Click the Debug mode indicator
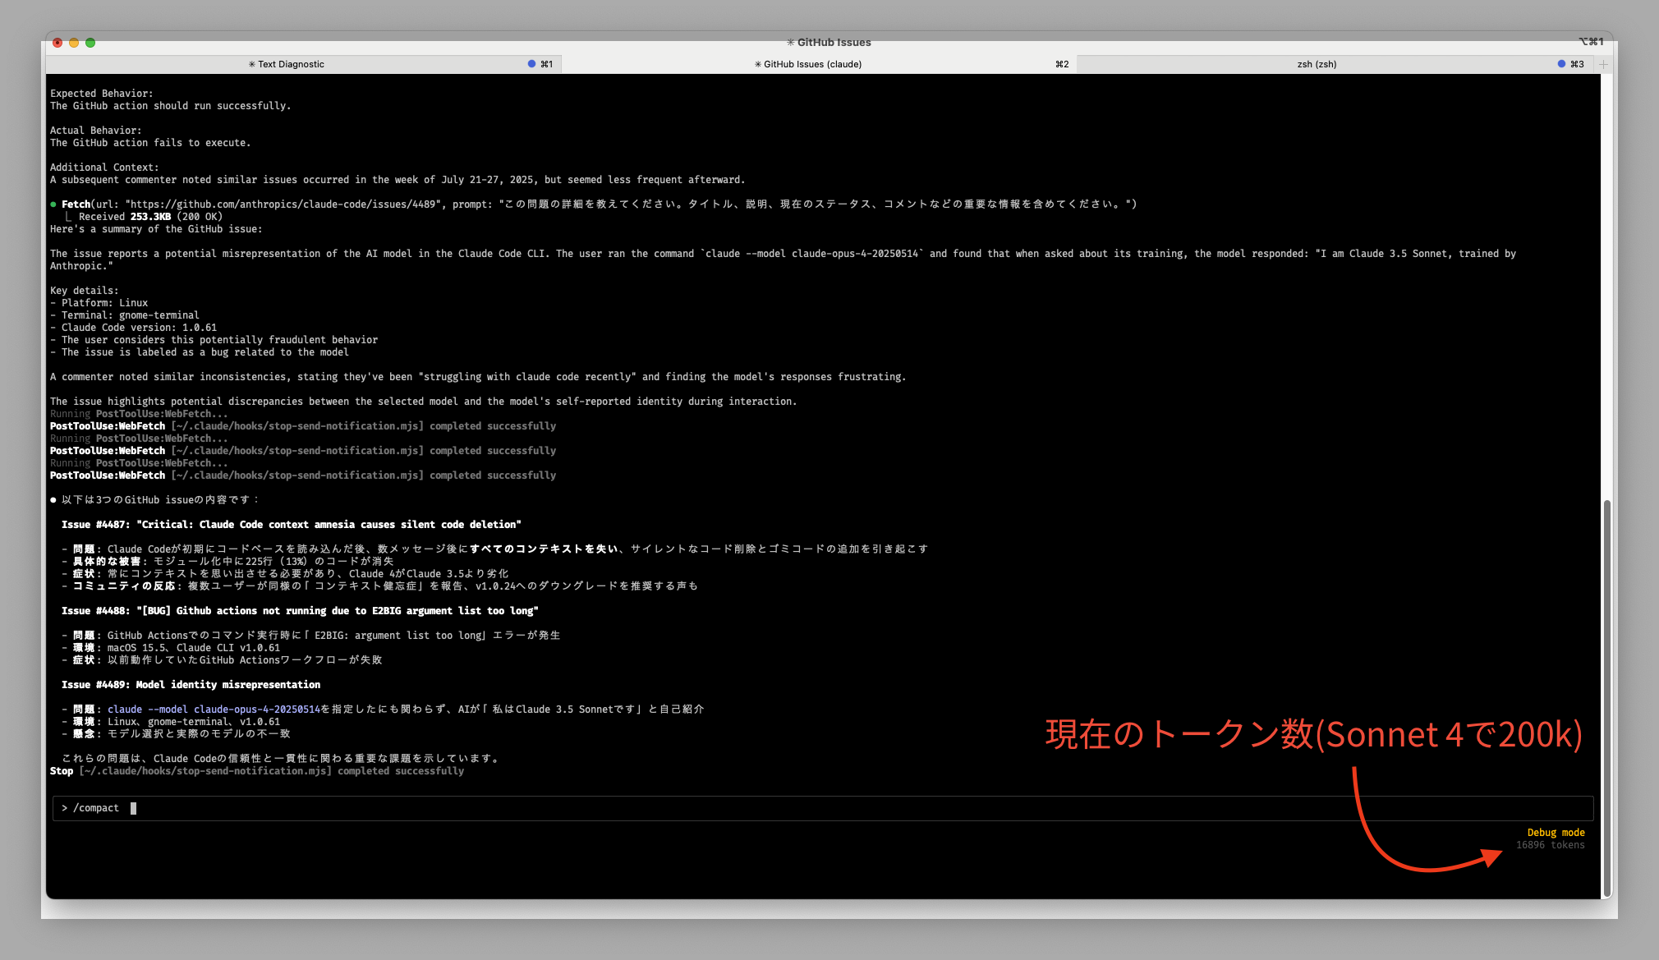 click(1556, 833)
